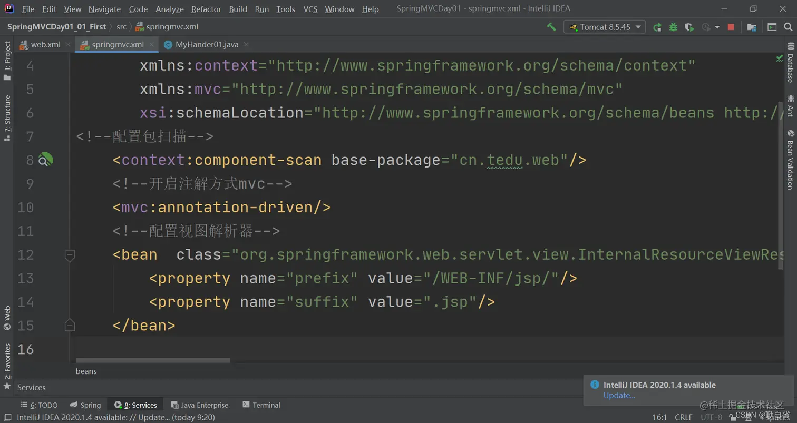Click the Services panel title label
Image resolution: width=797 pixels, height=423 pixels.
click(x=32, y=388)
